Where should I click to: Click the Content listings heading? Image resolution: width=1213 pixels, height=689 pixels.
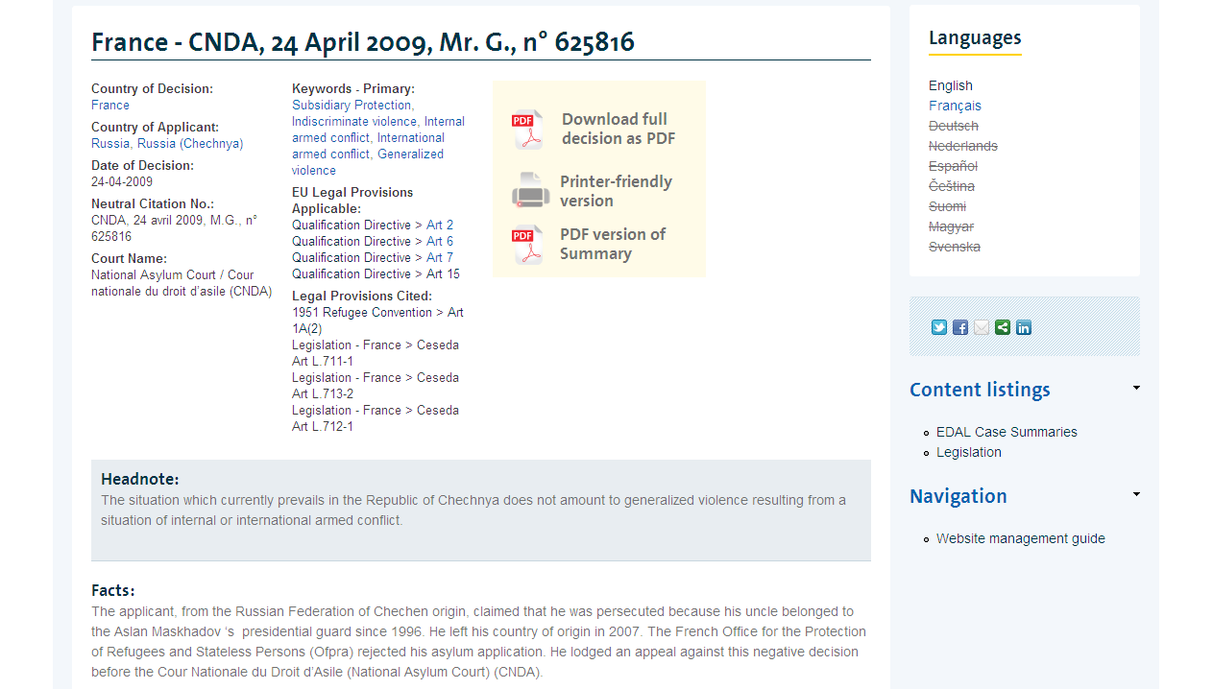[980, 390]
